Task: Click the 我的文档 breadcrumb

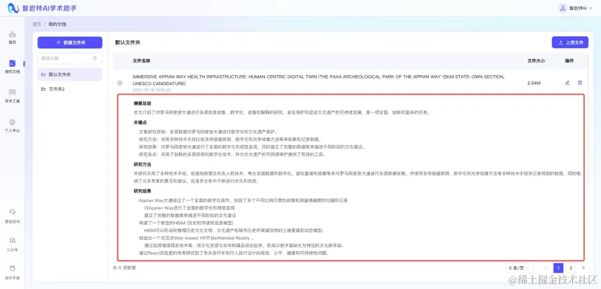Action: 57,24
